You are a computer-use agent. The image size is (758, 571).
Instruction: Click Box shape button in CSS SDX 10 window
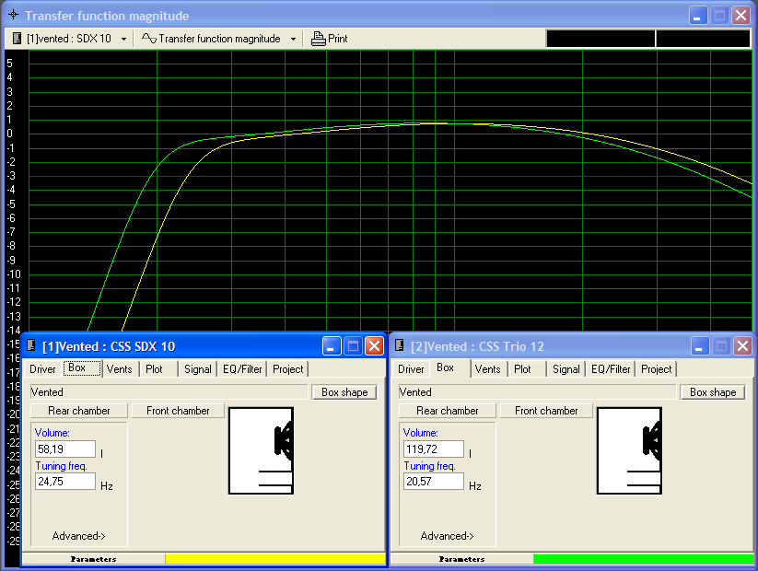click(x=344, y=392)
